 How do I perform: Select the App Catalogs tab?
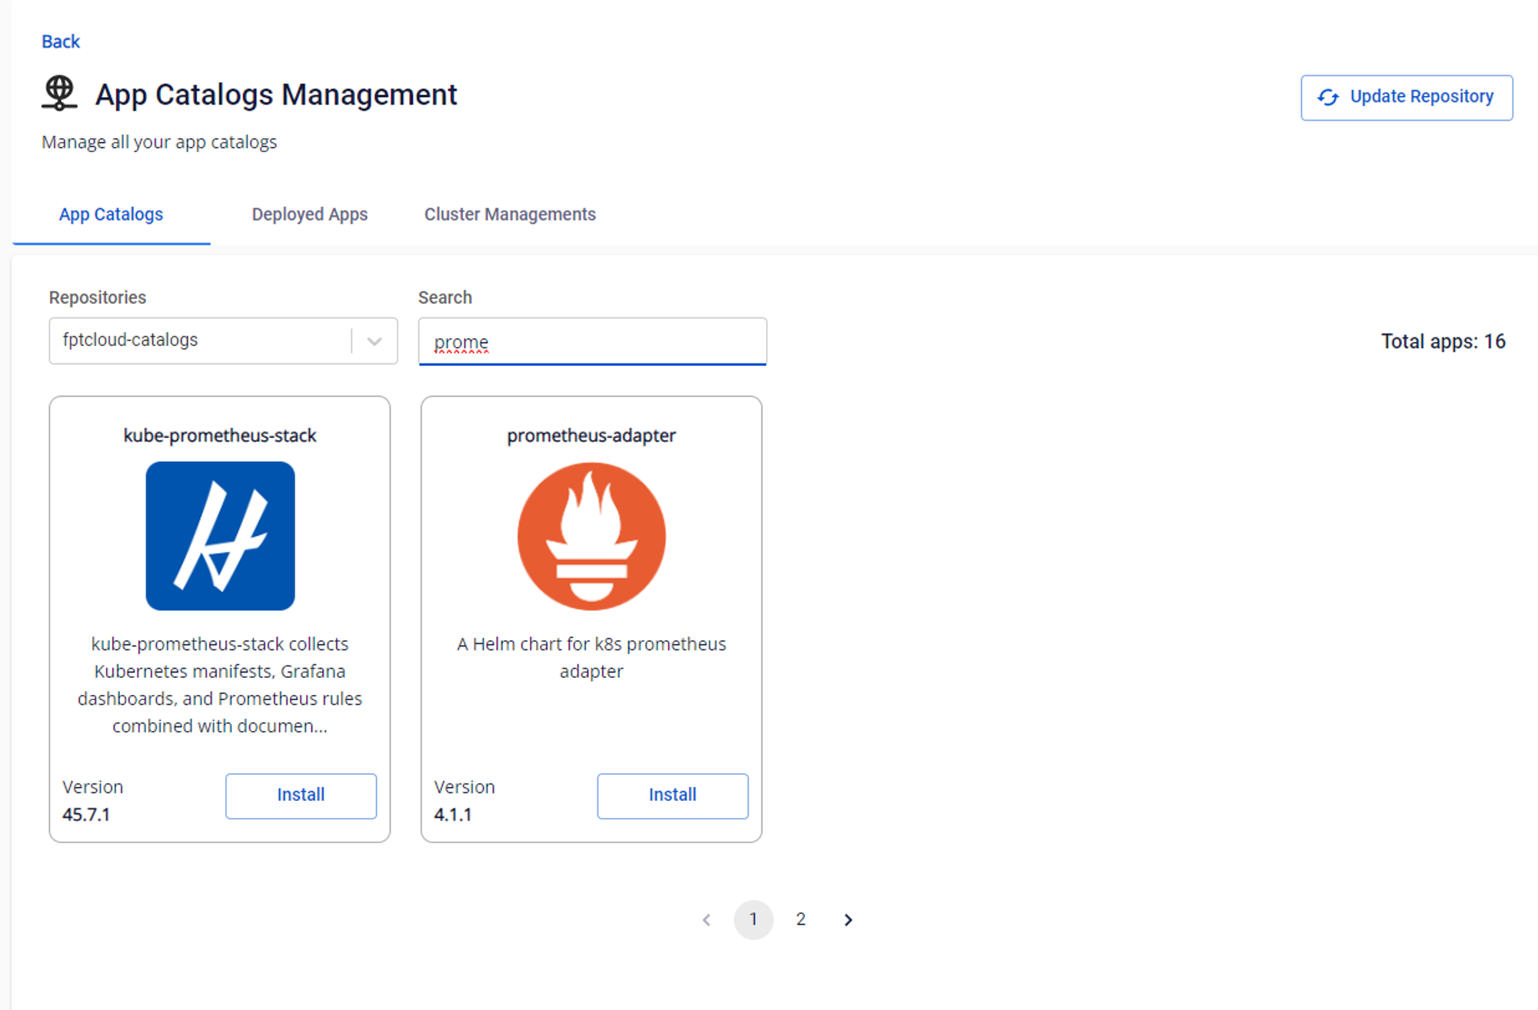[x=111, y=214]
